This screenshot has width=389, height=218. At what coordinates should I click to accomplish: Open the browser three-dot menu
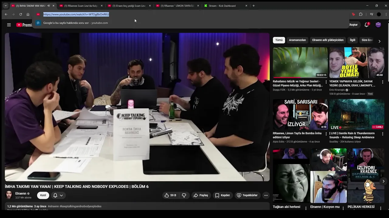386,14
